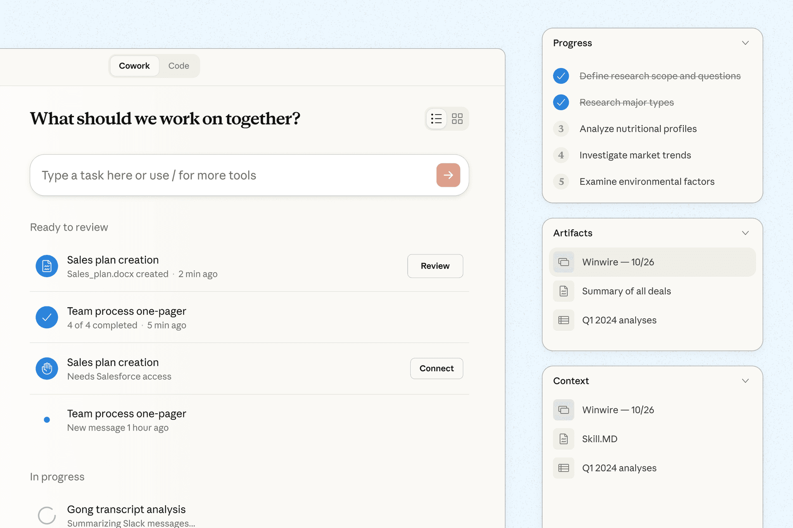Collapse the Context panel chevron
The width and height of the screenshot is (793, 528).
[x=745, y=381]
